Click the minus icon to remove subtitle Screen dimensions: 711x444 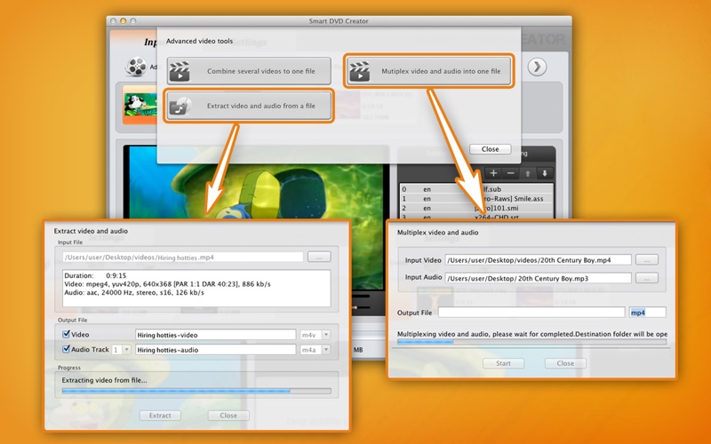[511, 172]
